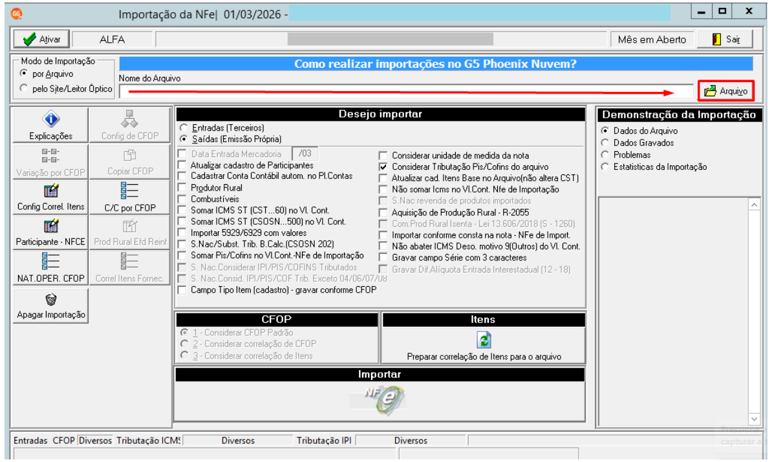Select Saídas (Emissão Própria) option
772x462 pixels.
[x=184, y=139]
